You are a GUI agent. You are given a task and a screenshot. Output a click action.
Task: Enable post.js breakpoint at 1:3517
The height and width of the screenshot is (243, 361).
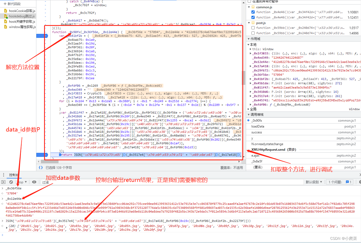point(253,28)
